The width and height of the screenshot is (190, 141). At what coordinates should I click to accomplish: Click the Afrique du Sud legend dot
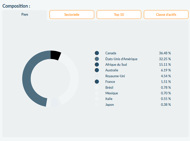(x=97, y=65)
